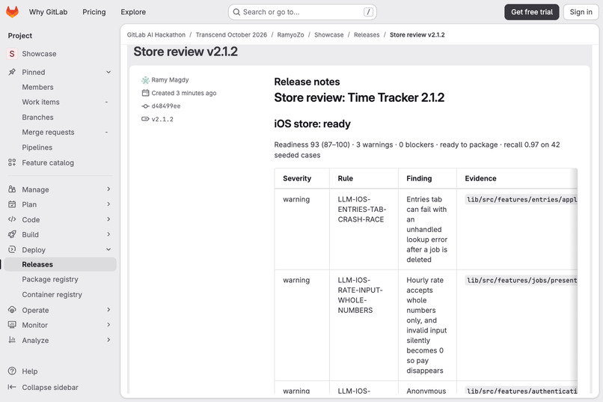The width and height of the screenshot is (603, 402).
Task: Open the Explore menu item
Action: [x=133, y=12]
